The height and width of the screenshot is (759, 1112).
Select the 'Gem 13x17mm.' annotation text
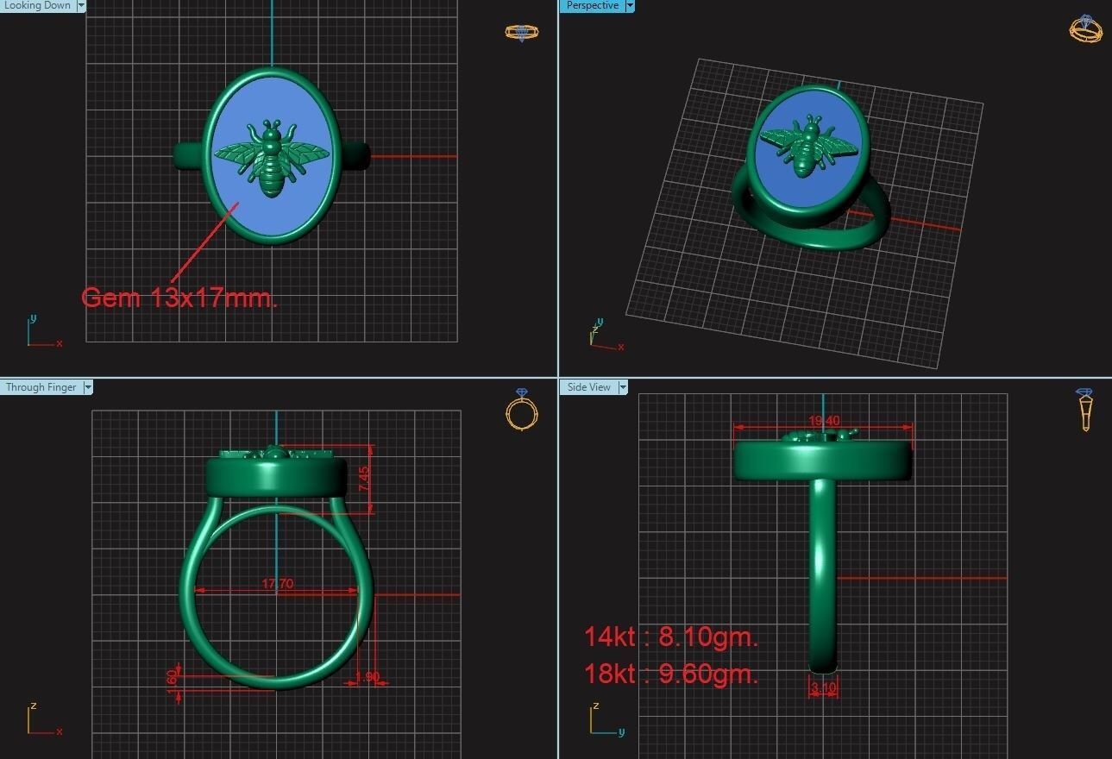179,298
